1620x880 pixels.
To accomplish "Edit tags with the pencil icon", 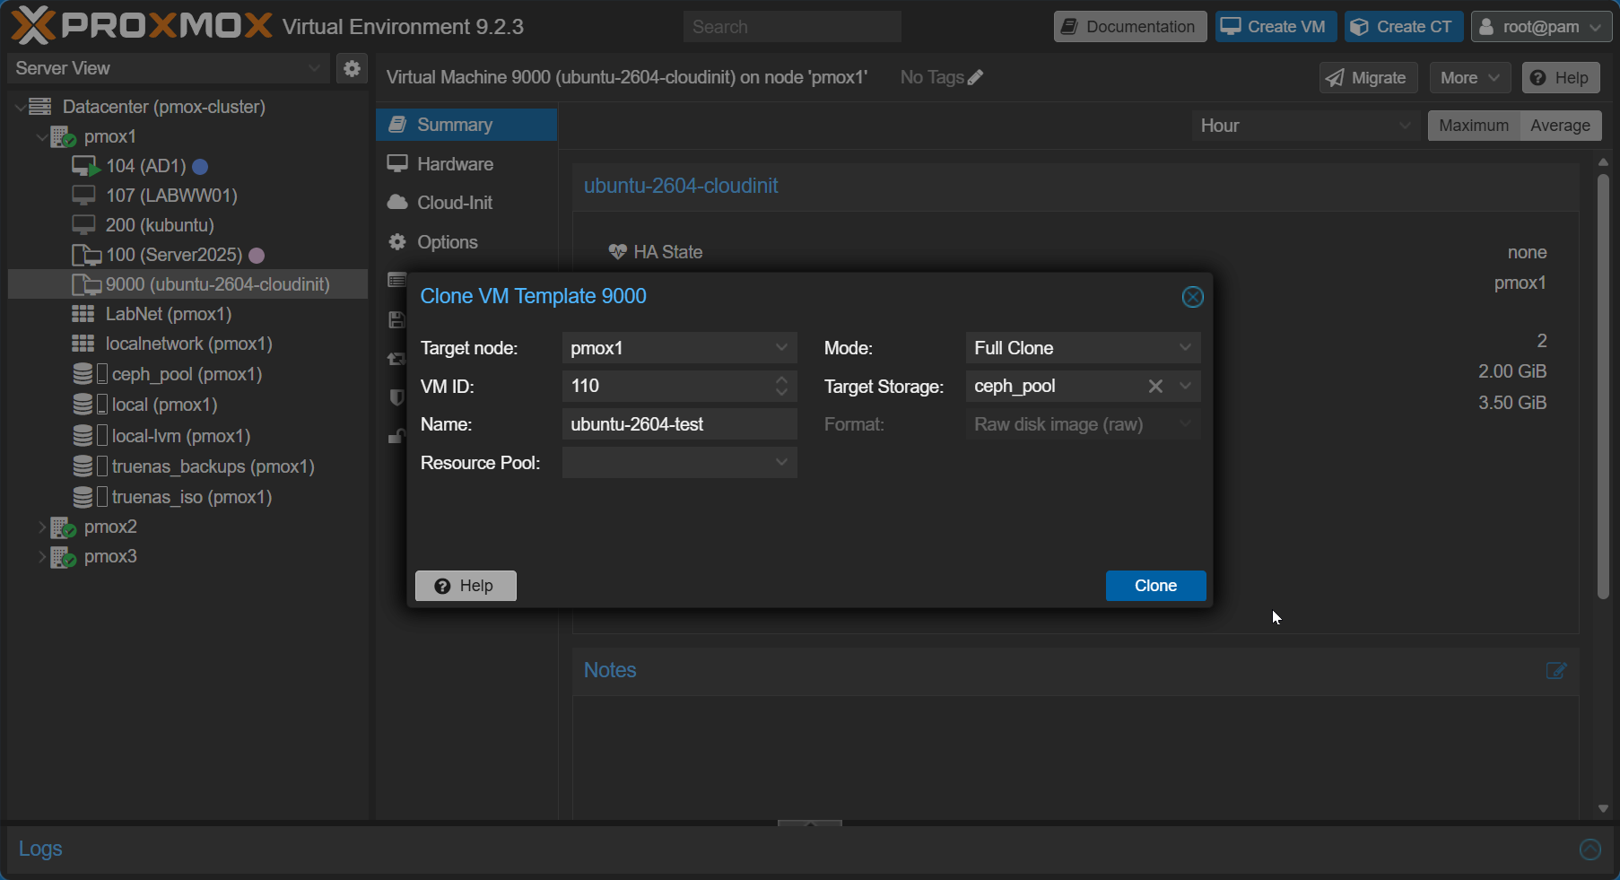I will (976, 77).
